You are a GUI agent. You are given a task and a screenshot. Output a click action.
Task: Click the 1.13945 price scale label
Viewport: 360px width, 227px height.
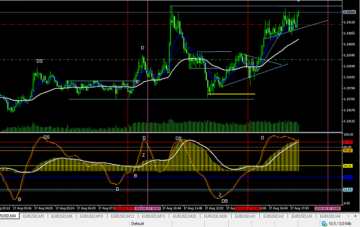pos(349,55)
